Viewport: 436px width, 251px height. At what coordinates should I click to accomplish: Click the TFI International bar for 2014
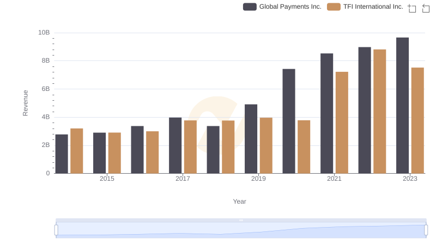pos(77,151)
